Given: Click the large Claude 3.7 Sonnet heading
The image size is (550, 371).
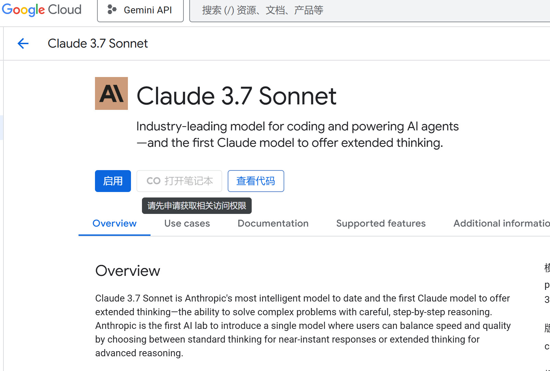Looking at the screenshot, I should tap(236, 96).
